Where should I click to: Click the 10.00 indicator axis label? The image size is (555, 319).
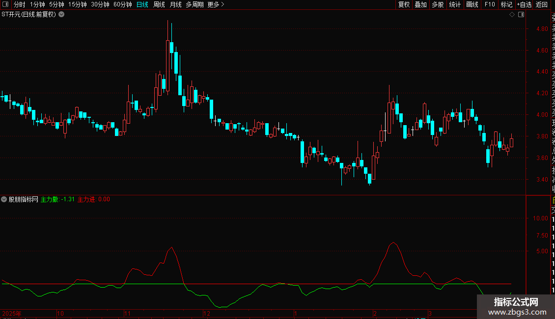pyautogui.click(x=540, y=218)
